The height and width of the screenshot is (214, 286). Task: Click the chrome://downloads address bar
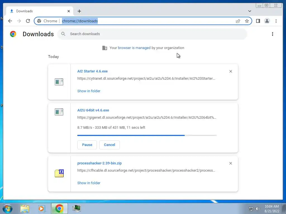pyautogui.click(x=143, y=21)
